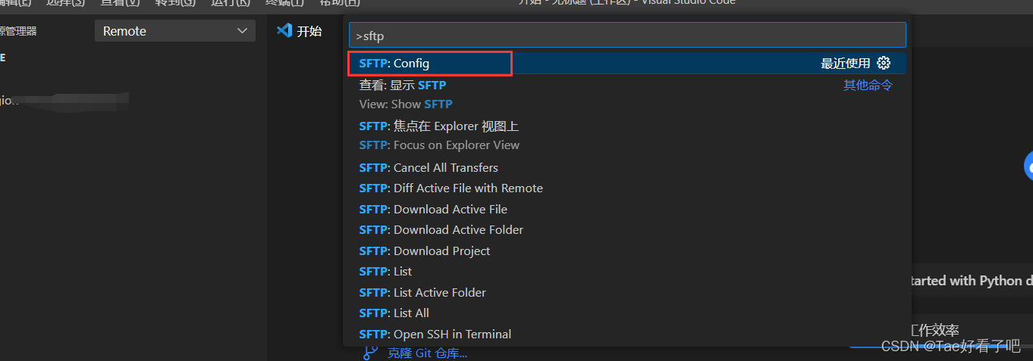Choose SFTP: Download Active File
The image size is (1033, 361).
(433, 210)
